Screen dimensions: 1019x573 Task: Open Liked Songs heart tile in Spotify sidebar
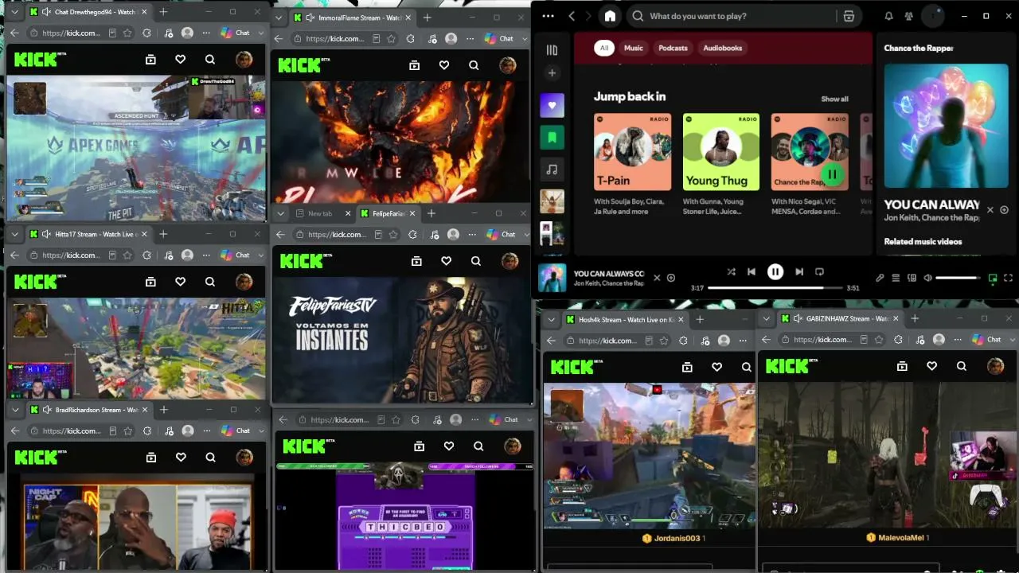point(552,105)
